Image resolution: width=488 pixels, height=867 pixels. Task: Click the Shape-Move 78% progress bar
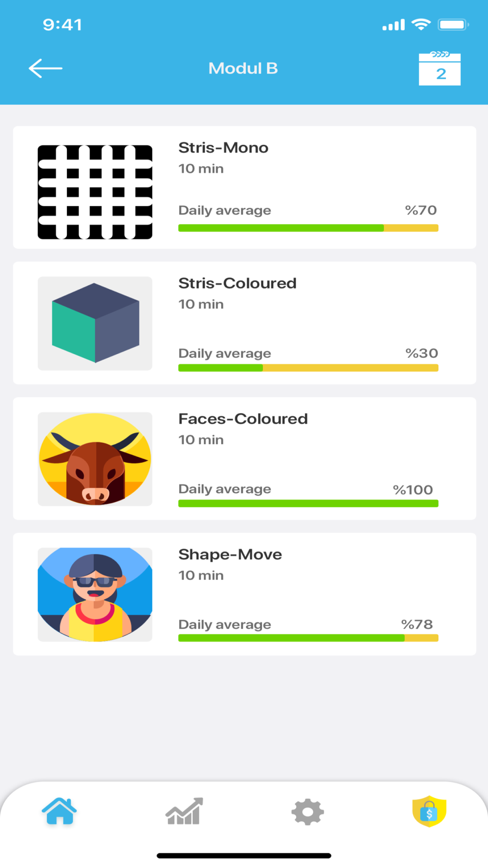pos(308,638)
